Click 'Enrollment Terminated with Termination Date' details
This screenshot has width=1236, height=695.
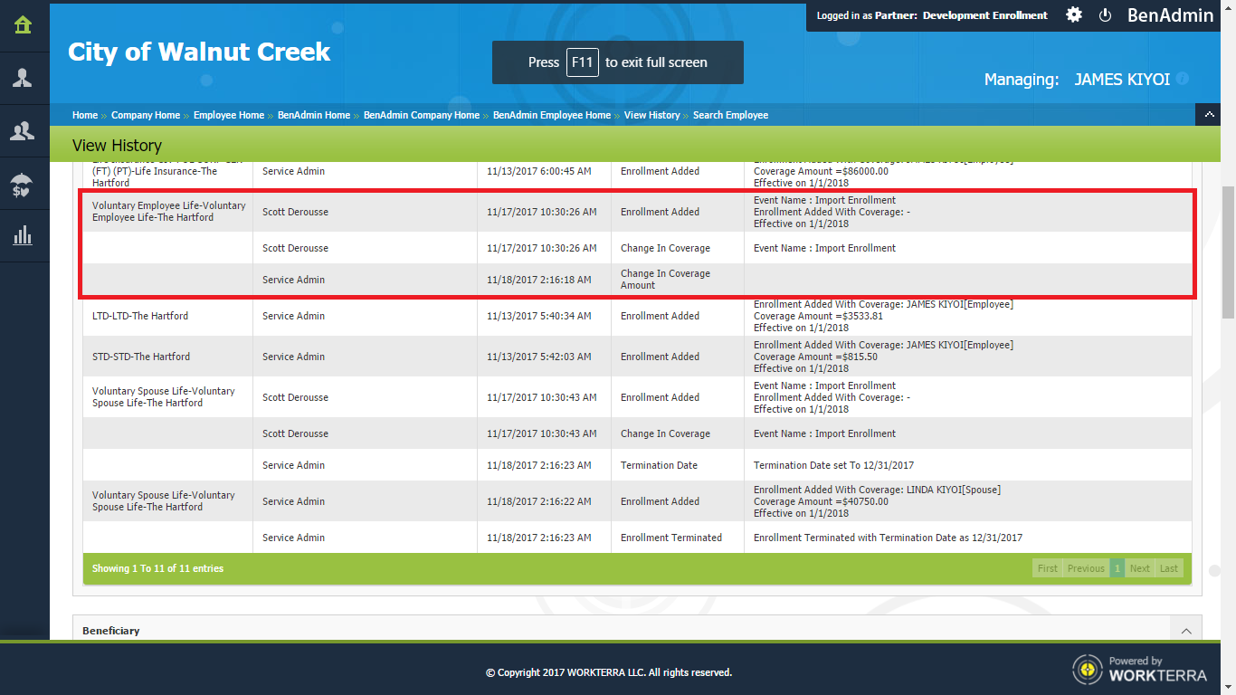coord(888,538)
